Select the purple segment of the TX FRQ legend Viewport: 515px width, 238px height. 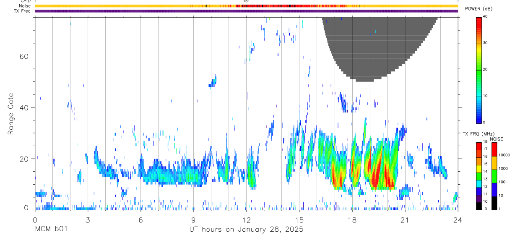pos(479,199)
